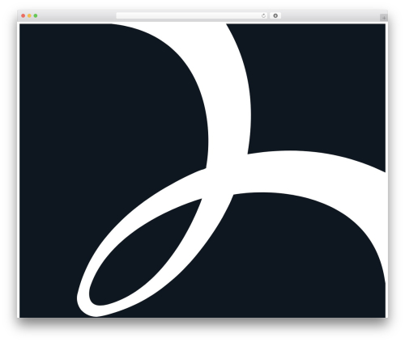Screen dimensions: 405x342
Task: Open a new tab with the plus button
Action: pos(384,18)
